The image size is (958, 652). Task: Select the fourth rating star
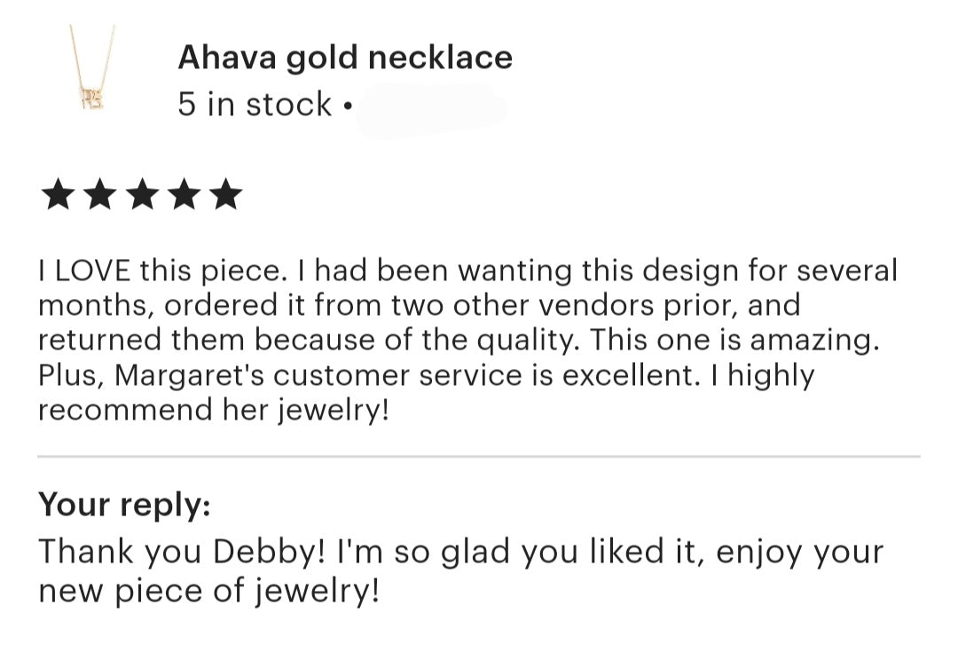click(184, 194)
